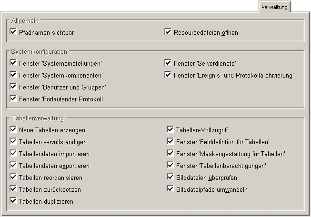311x217 pixels.
Task: Disable Fenster 'Systemeinstellungen' option
Action: [x=13, y=63]
